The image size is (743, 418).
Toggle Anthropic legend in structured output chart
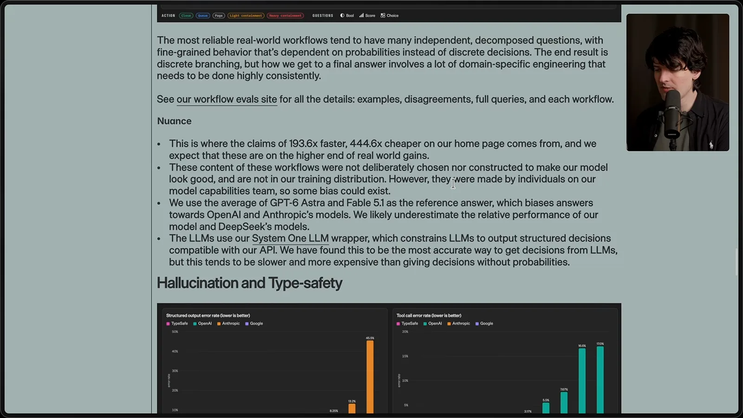[228, 323]
